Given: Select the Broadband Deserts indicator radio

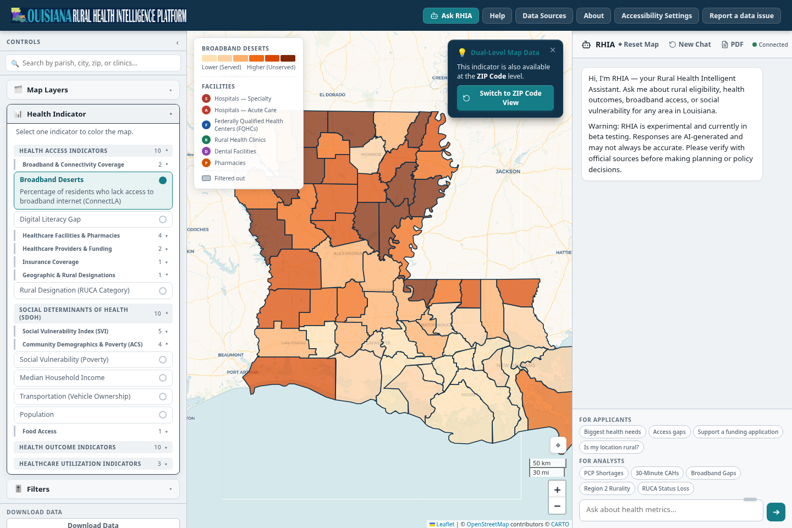Looking at the screenshot, I should [163, 180].
